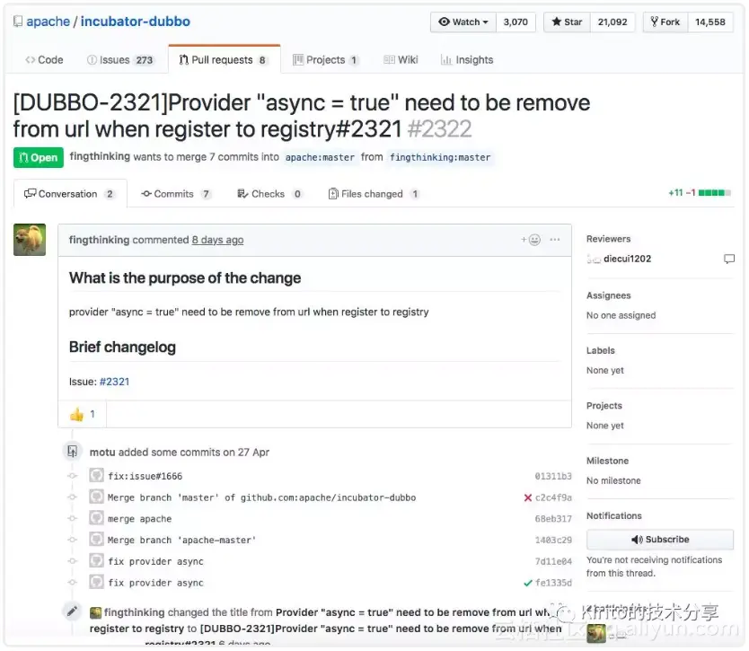Open commit hash 68eb317
The image size is (749, 651).
pos(553,519)
